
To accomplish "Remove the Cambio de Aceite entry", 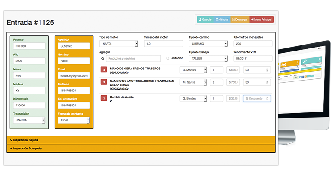I will point(104,98).
